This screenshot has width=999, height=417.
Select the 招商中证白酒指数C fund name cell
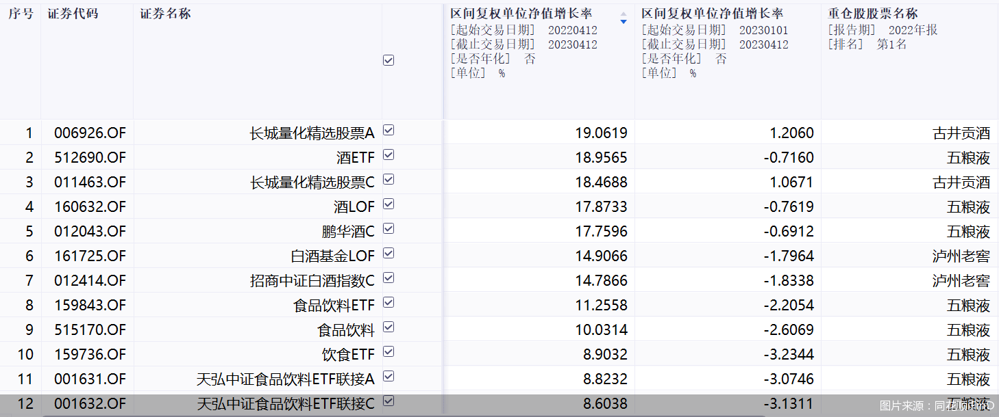pyautogui.click(x=312, y=281)
